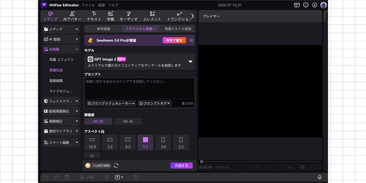
Task: Switch to the 参考画像 tab
Action: coord(103,29)
